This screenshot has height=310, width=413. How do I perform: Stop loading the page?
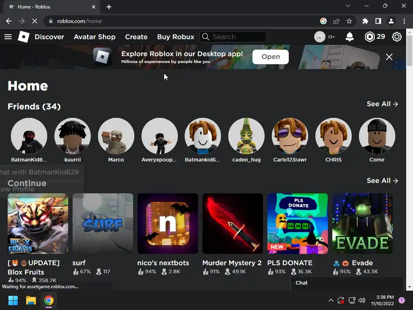(35, 21)
